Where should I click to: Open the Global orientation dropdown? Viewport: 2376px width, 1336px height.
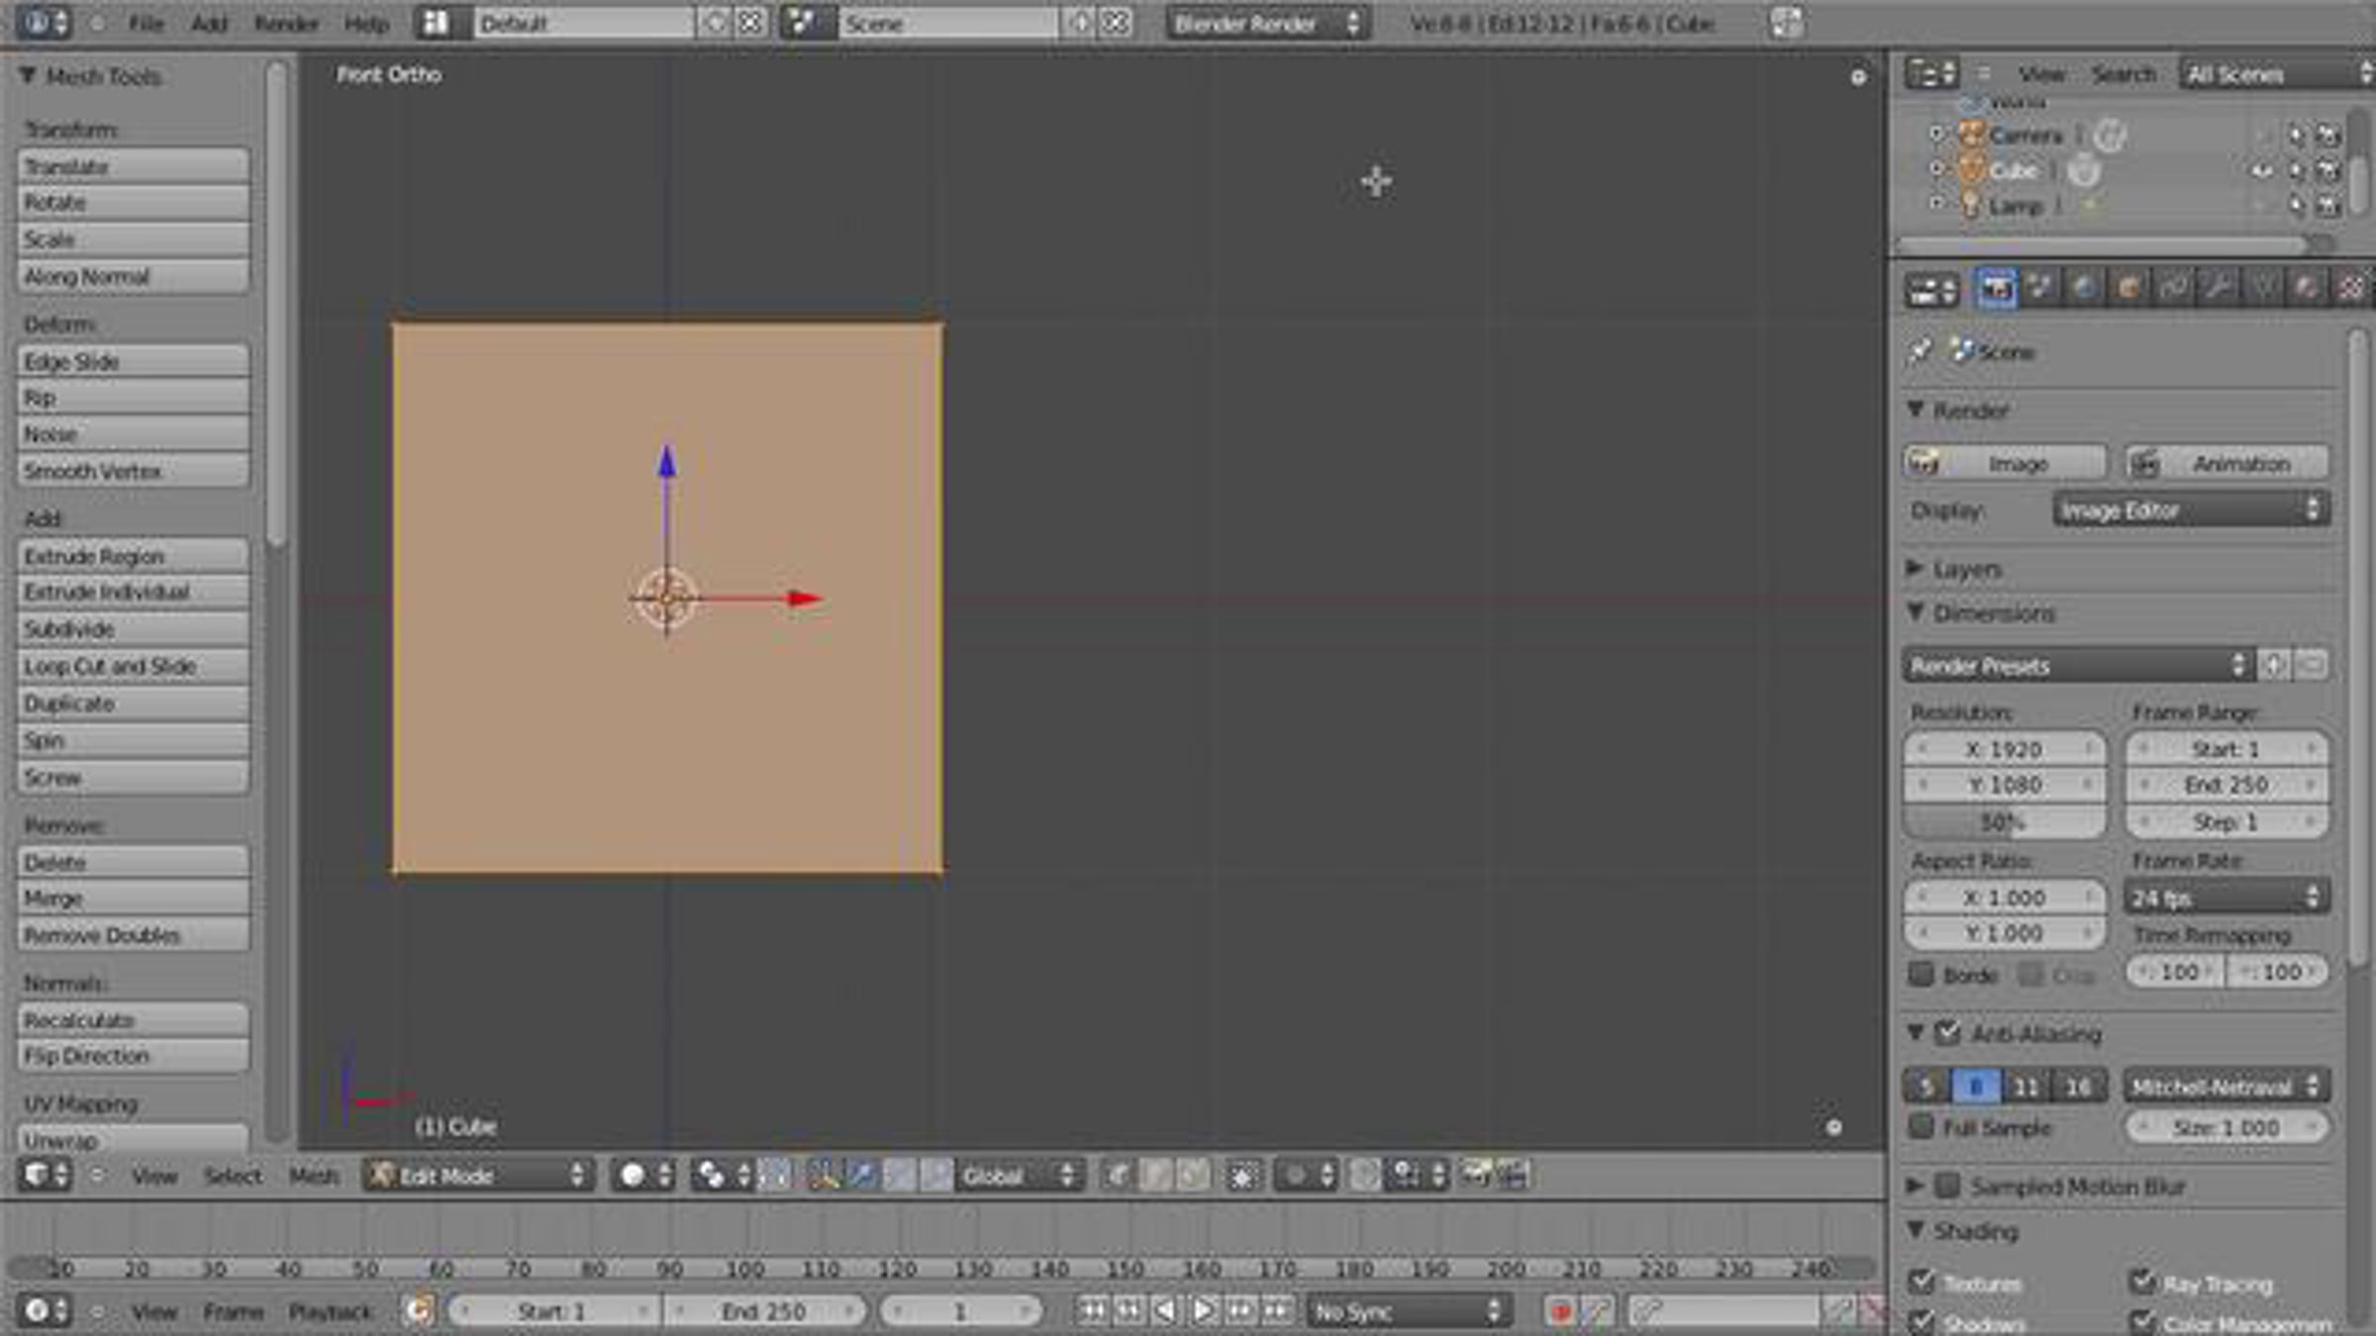(x=1019, y=1176)
